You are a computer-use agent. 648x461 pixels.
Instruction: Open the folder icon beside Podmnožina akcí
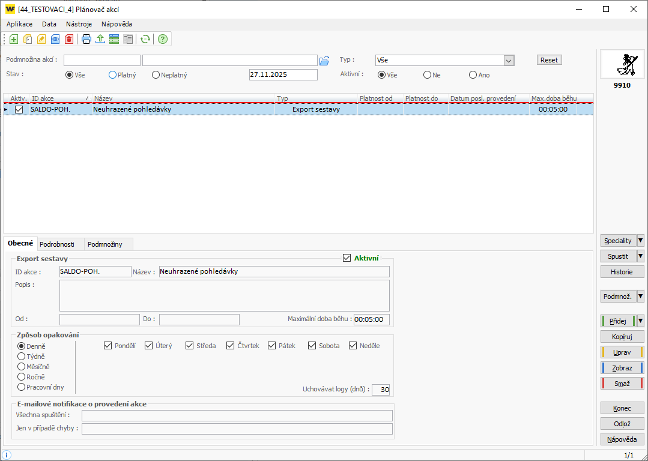pos(324,60)
